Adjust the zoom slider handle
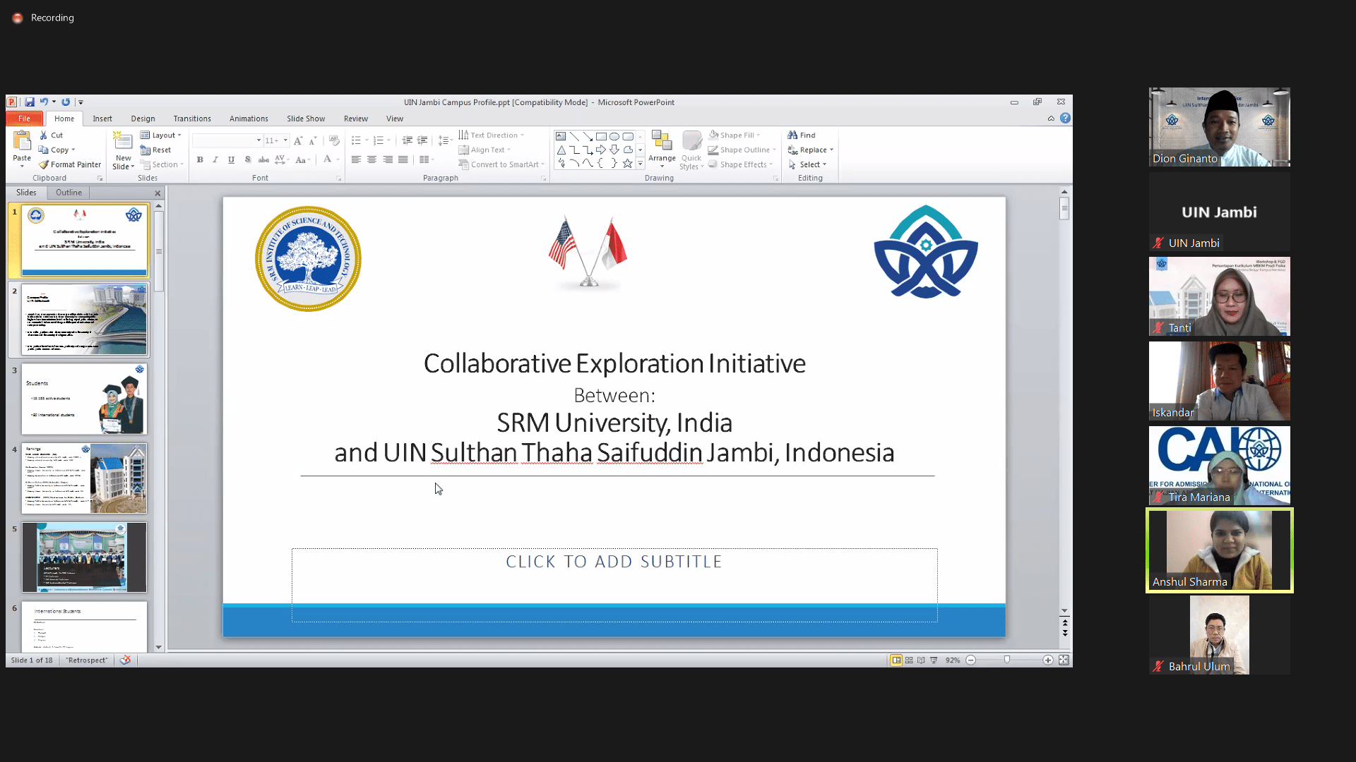The width and height of the screenshot is (1356, 762). (x=1007, y=660)
